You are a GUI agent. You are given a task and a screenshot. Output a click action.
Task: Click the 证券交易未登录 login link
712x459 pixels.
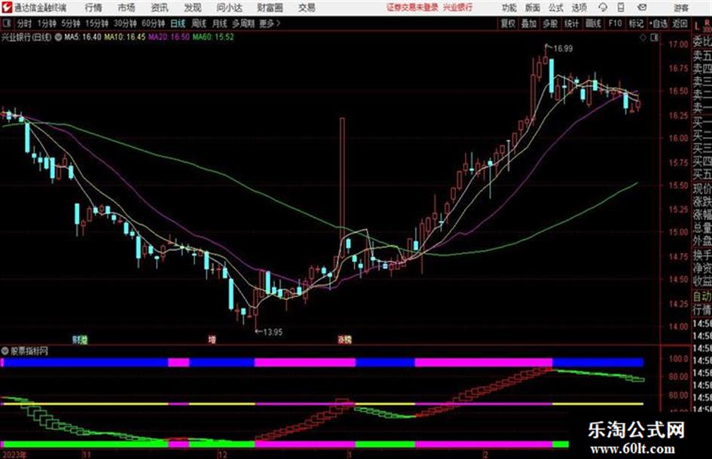click(x=412, y=8)
